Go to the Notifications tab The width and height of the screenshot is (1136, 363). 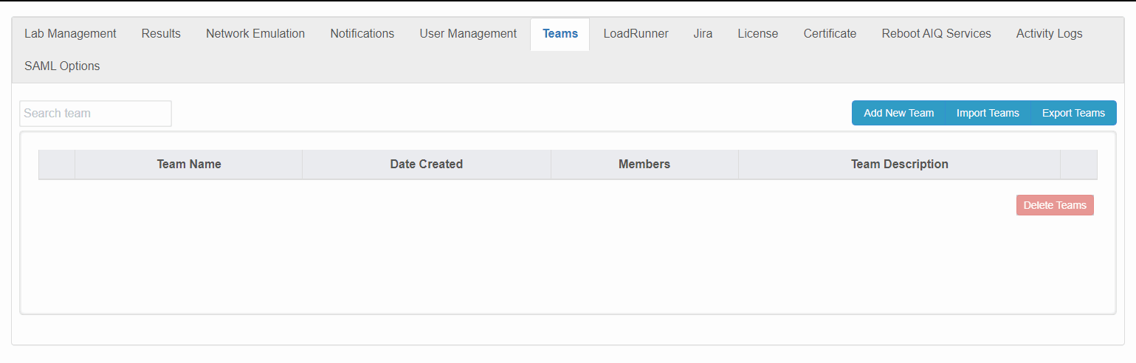(x=362, y=34)
